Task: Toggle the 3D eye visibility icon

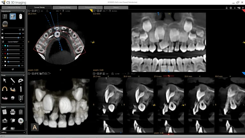Action: [20, 30]
